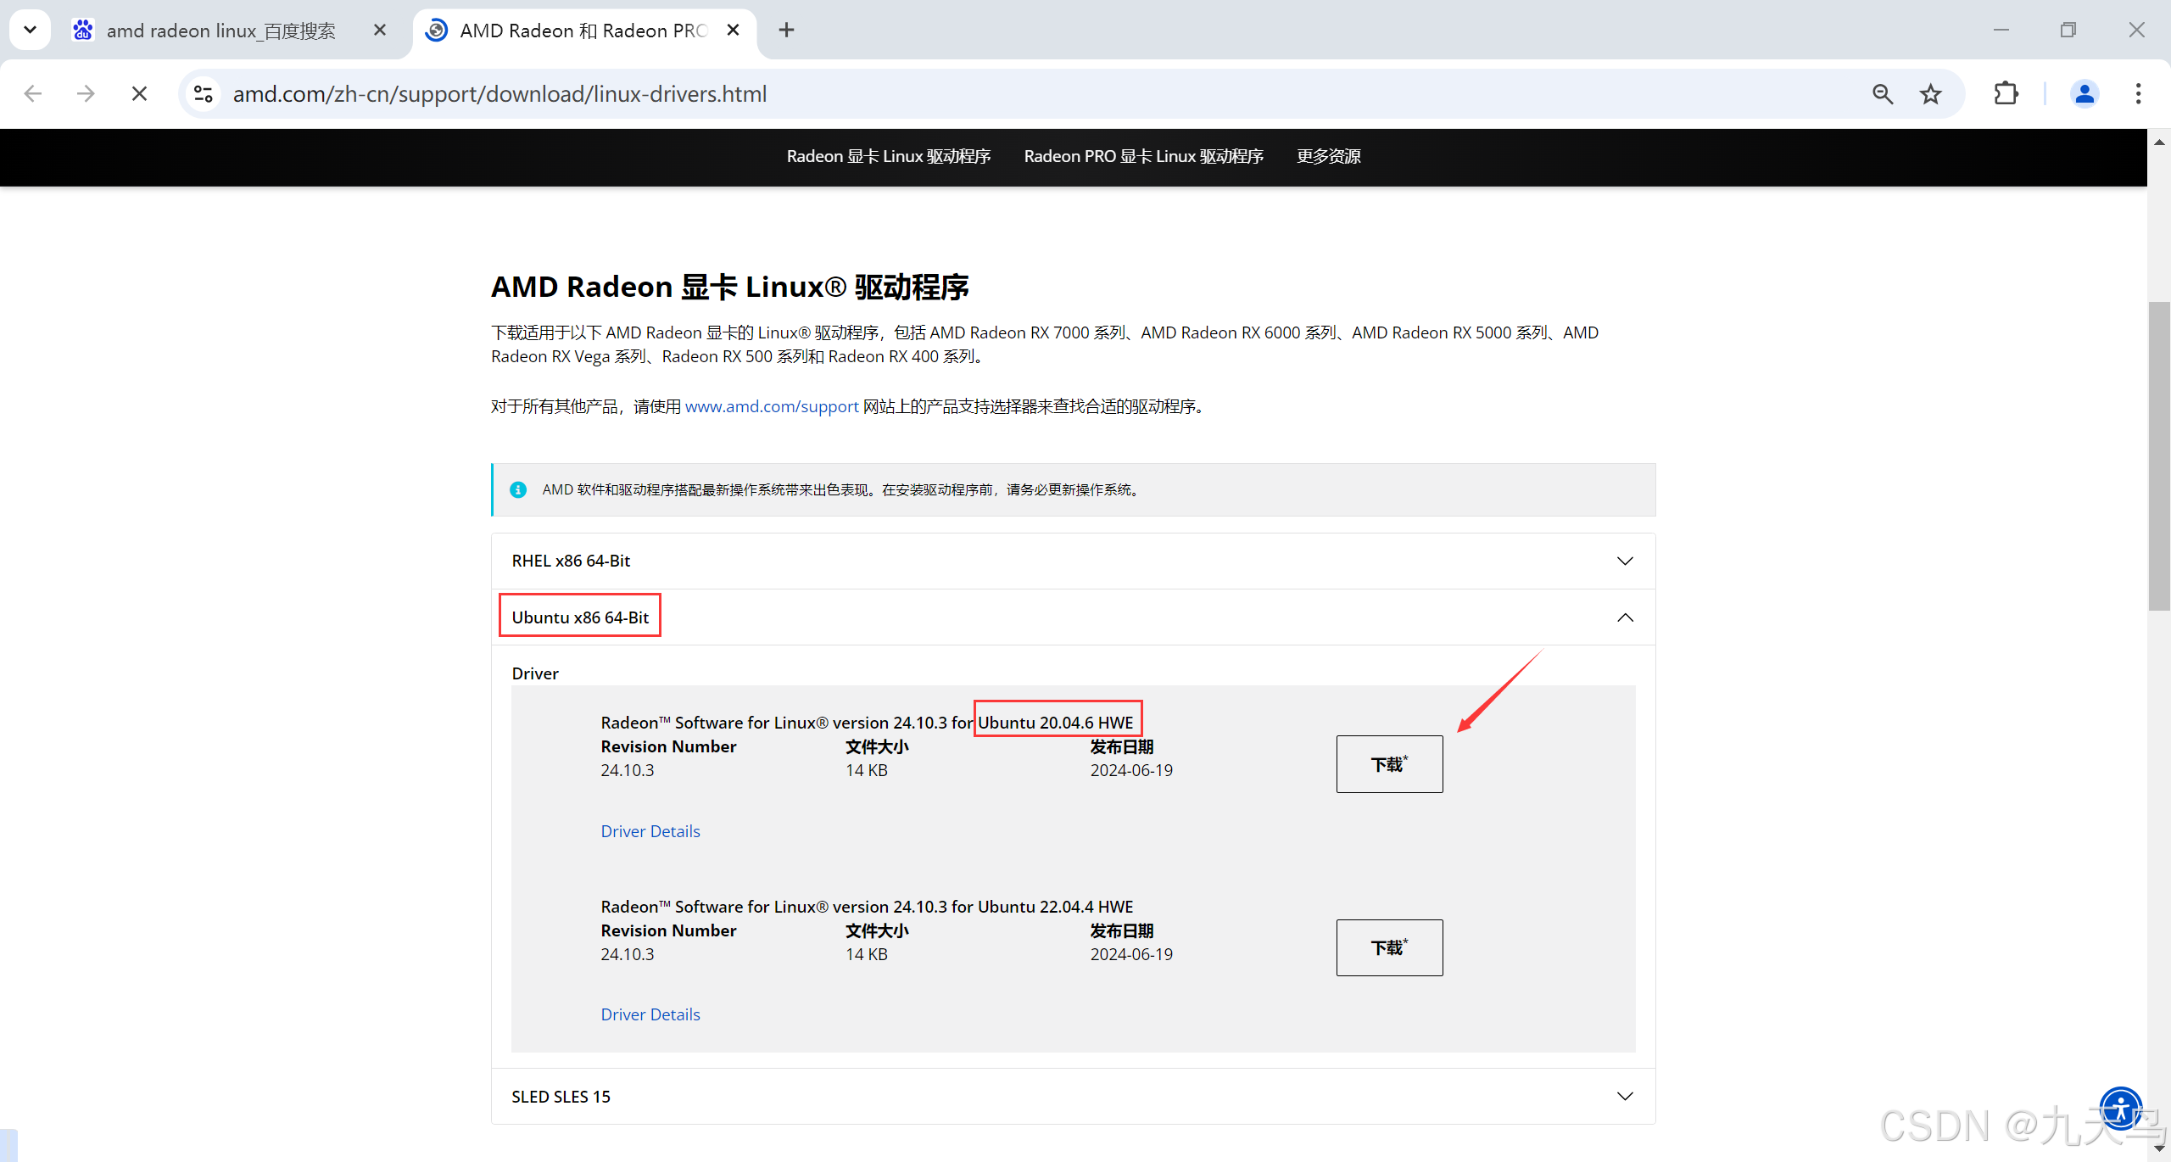Click the zoom magnifier icon in address bar
Screen dimensions: 2171x1162
coord(1882,93)
